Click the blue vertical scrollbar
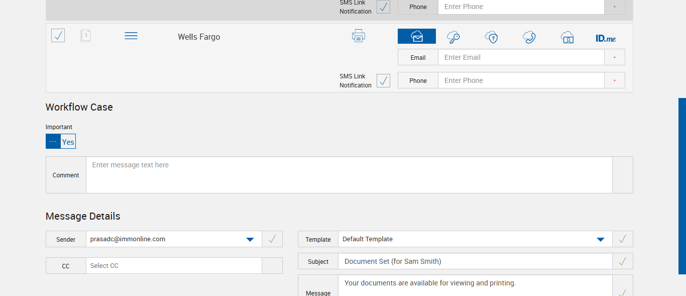The image size is (686, 296). [x=682, y=186]
